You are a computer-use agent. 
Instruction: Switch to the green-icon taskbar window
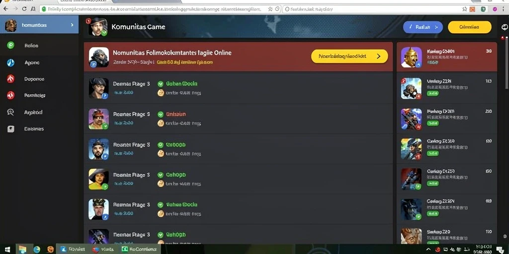tap(139, 249)
